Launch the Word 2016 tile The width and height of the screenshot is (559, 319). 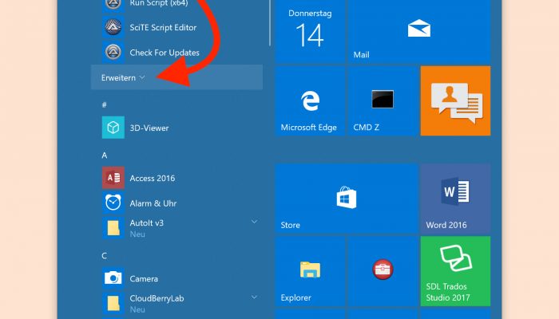[456, 199]
